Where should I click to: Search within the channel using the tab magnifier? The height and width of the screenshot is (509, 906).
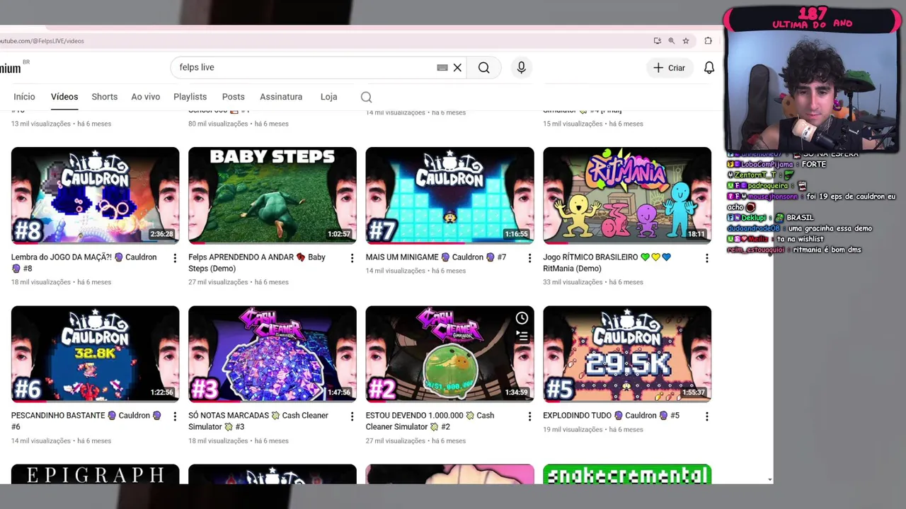pyautogui.click(x=366, y=97)
